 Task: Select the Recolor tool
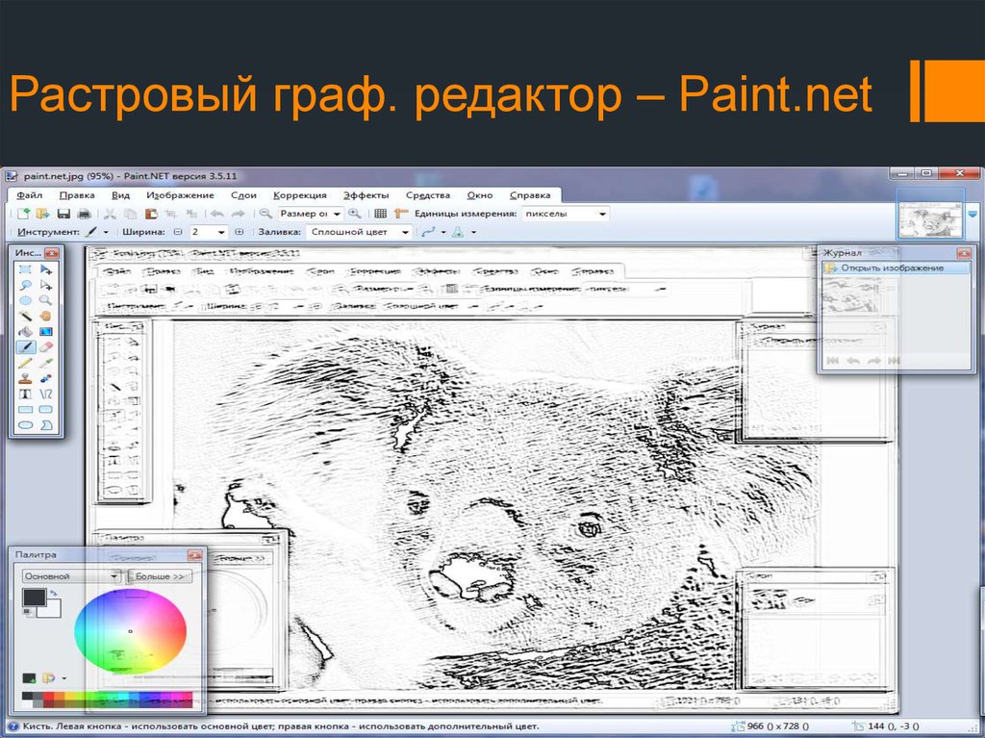(46, 378)
